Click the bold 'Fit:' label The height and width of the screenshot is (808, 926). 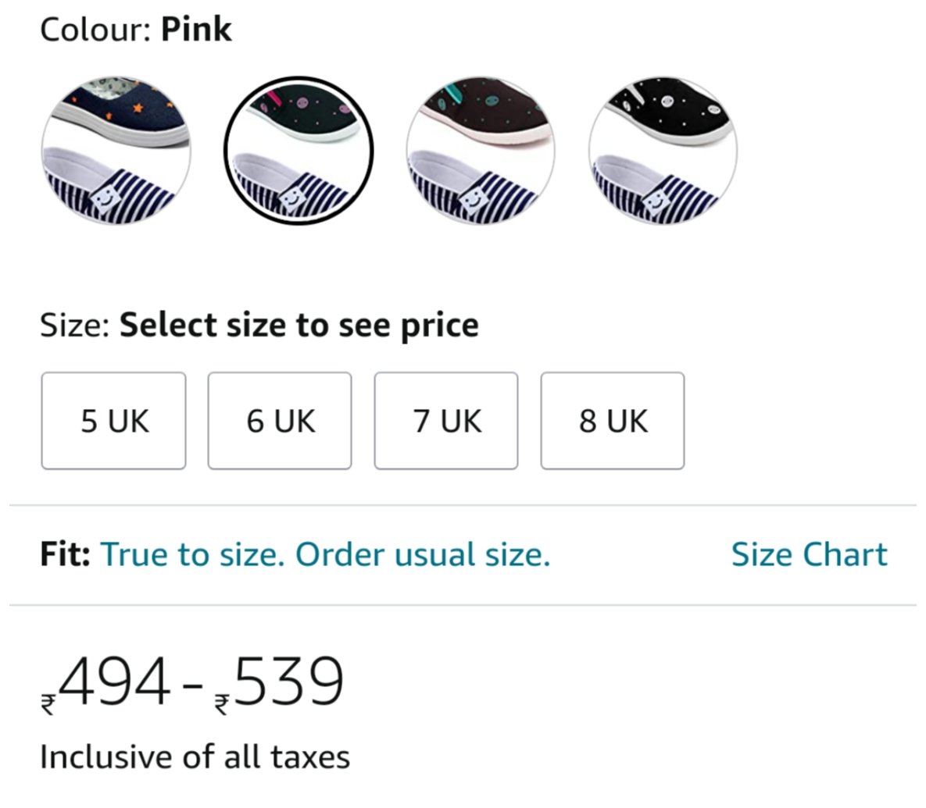tap(65, 554)
